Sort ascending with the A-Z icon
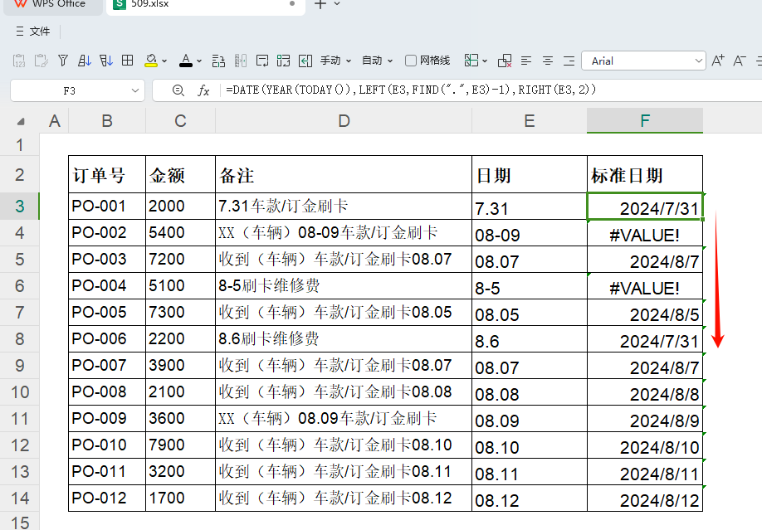This screenshot has height=530, width=762. 84,61
